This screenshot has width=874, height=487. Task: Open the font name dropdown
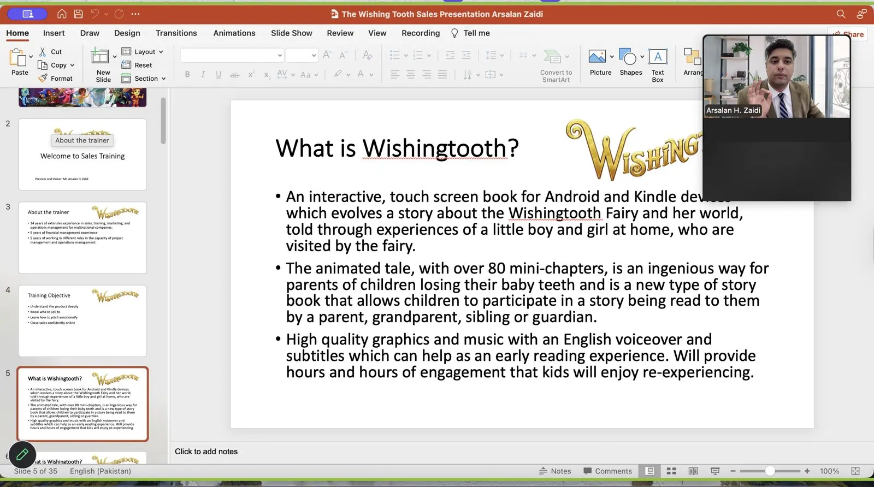280,55
